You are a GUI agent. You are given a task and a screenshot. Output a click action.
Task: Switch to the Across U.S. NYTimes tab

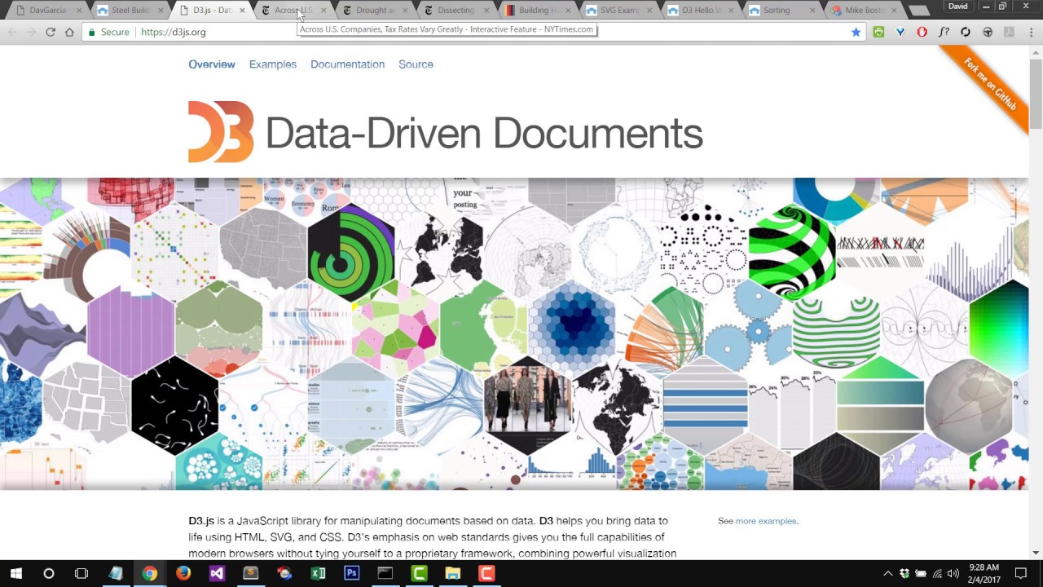coord(295,10)
